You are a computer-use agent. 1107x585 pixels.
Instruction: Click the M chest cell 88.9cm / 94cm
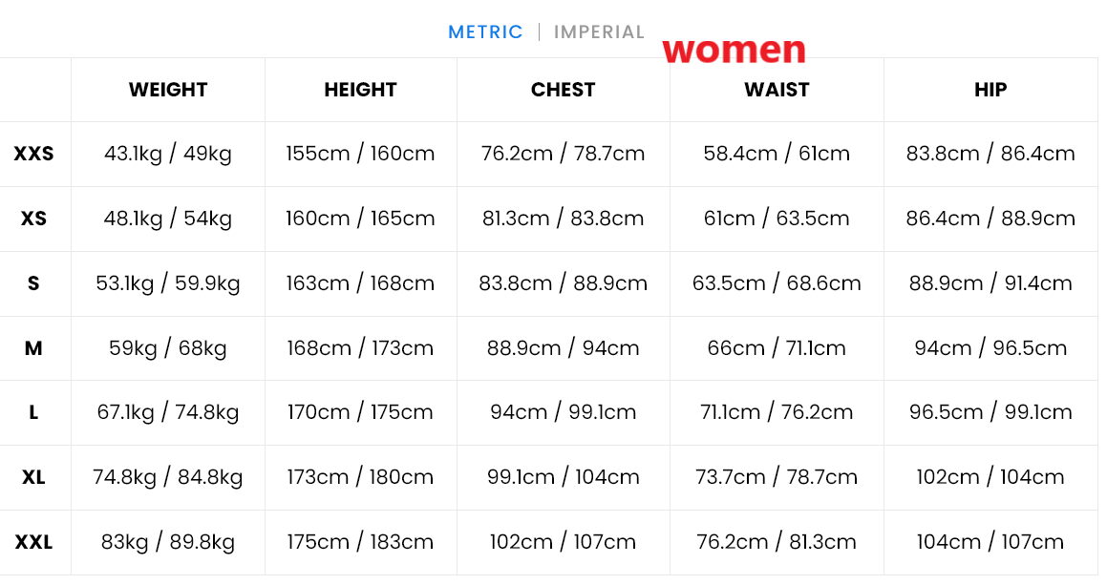[x=563, y=348]
